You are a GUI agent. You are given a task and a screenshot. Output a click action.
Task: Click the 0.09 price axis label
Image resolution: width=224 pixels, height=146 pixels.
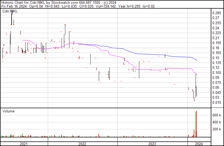click(x=216, y=78)
